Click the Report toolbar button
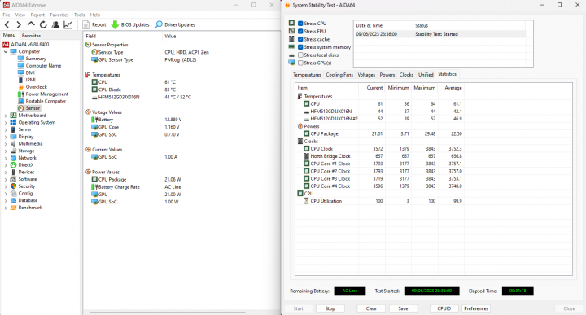The image size is (586, 315). [94, 24]
